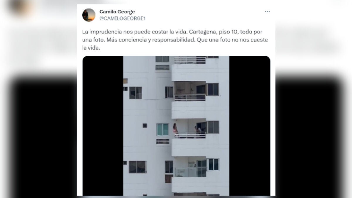Click the lower-left double window on the building
Image resolution: width=352 pixels, height=198 pixels.
coord(137,167)
